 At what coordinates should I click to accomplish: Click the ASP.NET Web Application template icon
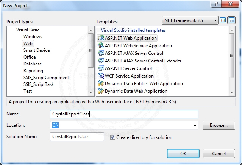[101, 38]
